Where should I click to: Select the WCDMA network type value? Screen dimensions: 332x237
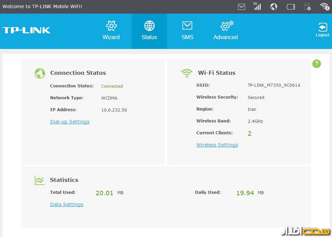click(109, 98)
